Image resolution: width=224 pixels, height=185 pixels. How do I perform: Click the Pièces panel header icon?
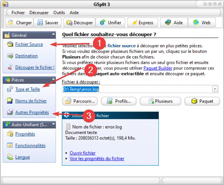point(7,80)
